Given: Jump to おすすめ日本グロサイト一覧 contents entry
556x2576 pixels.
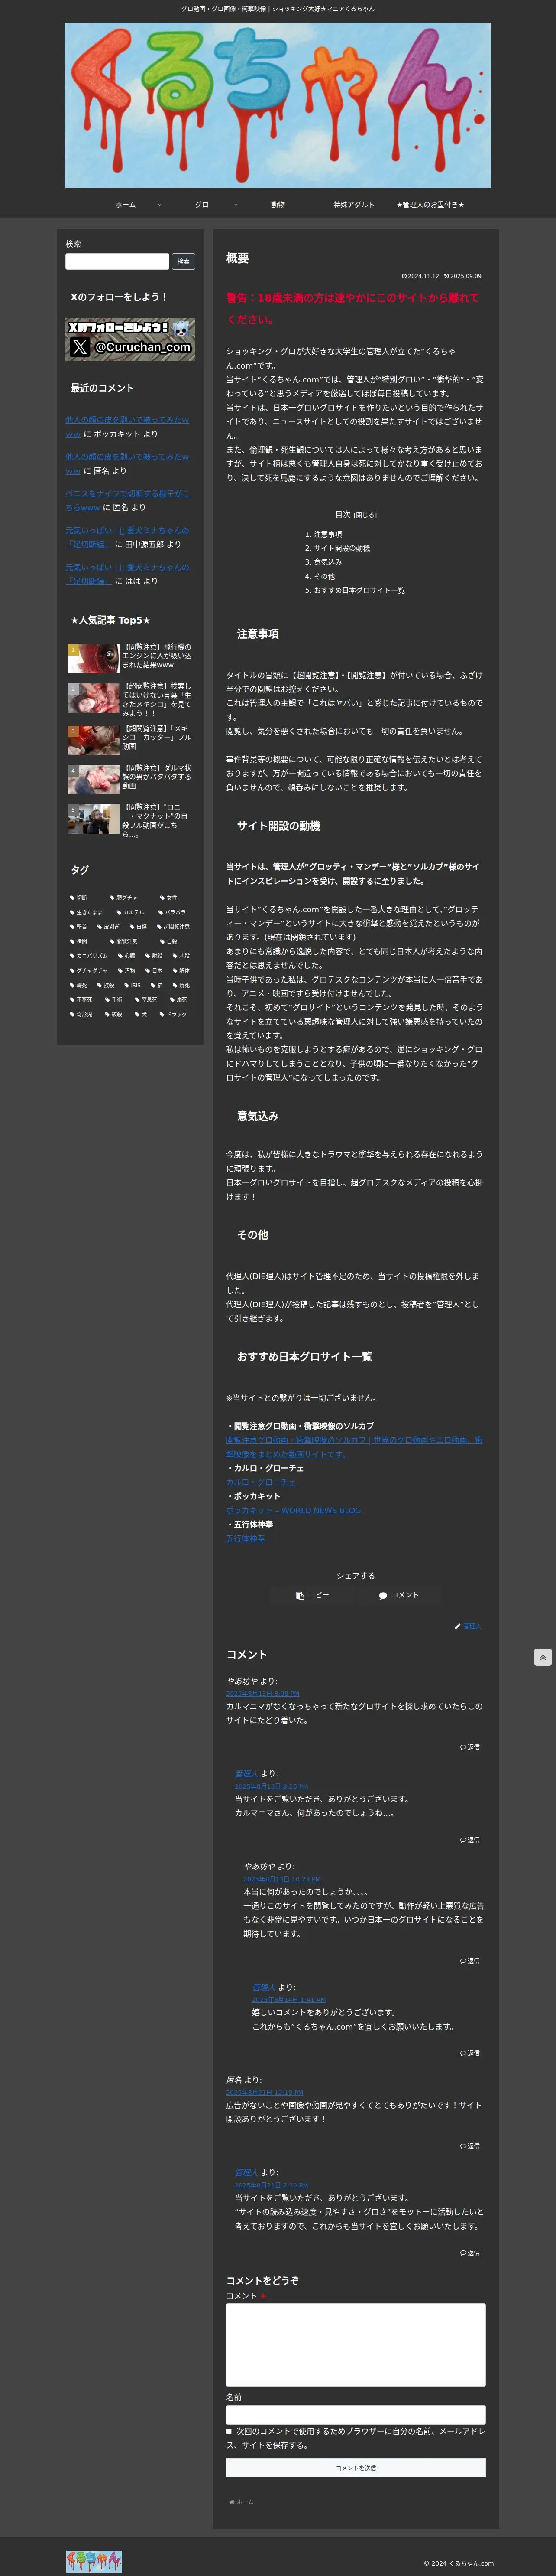Looking at the screenshot, I should pyautogui.click(x=359, y=590).
